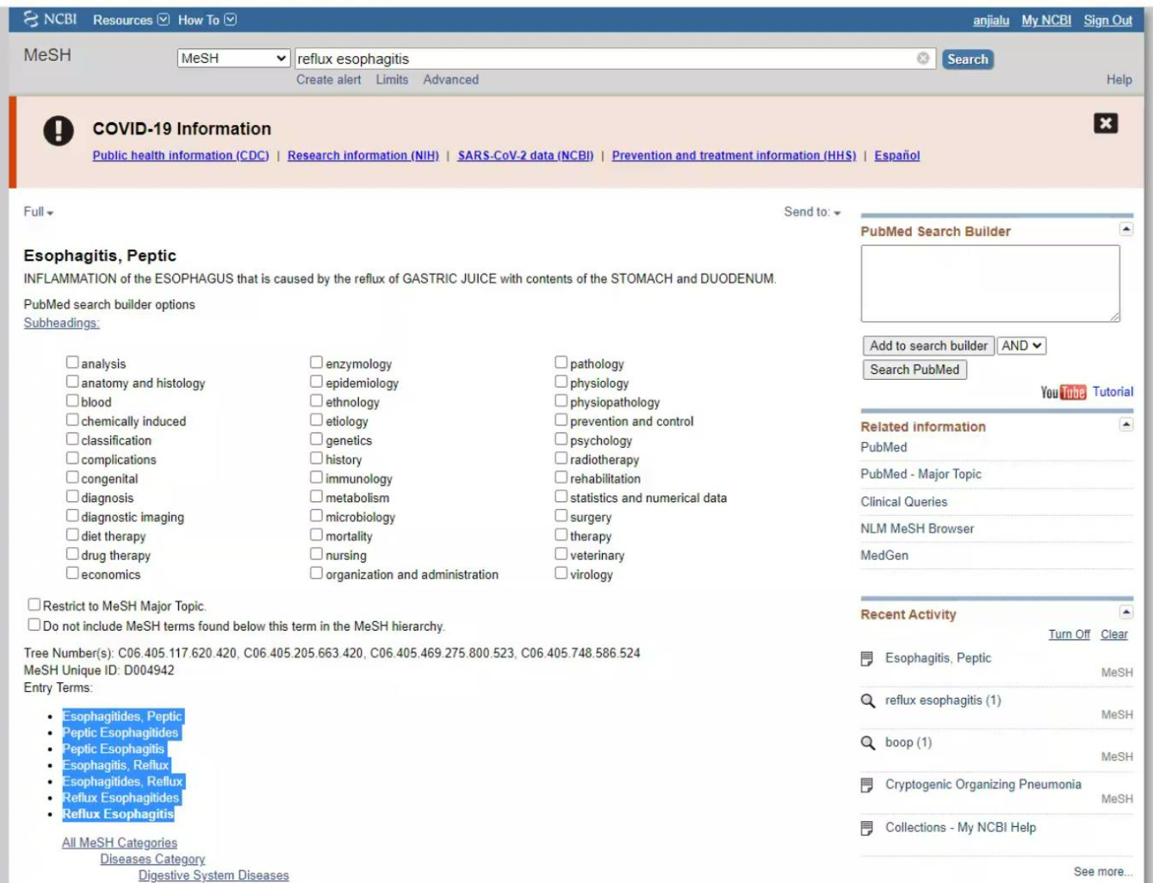Open SARS-CoV-2 data (NCBI) link
Viewport: 1153px width, 883px height.
click(525, 156)
